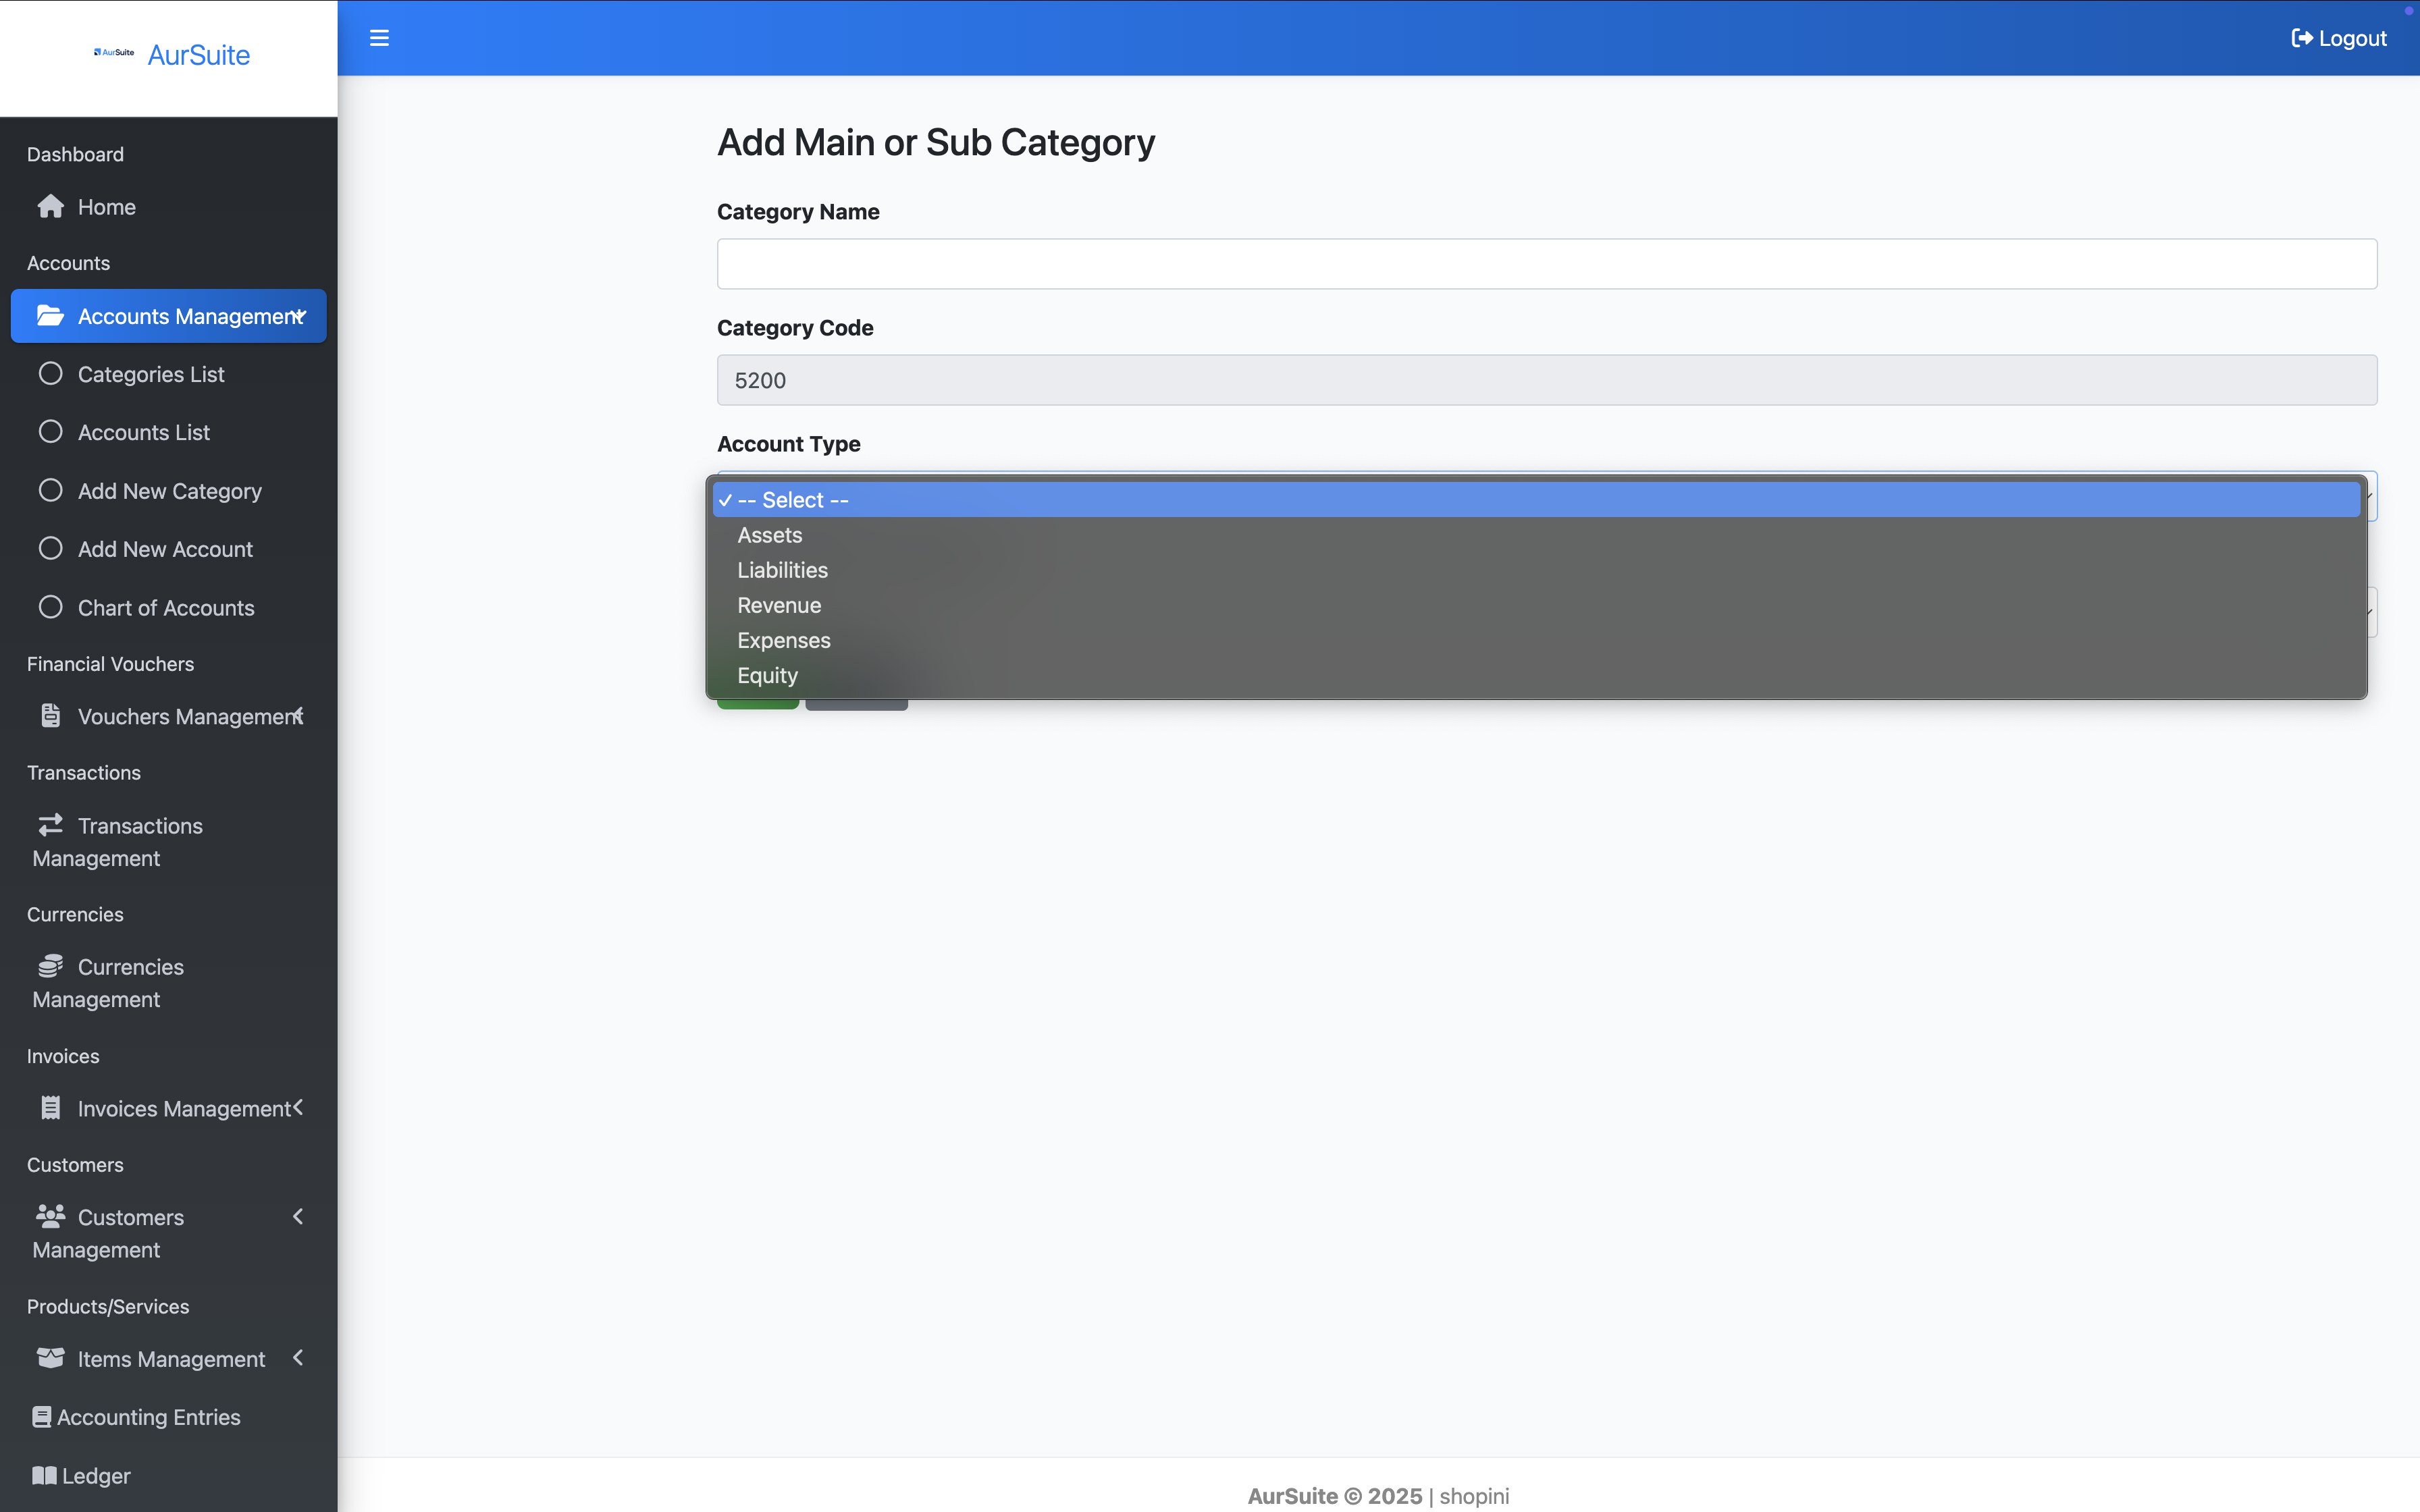
Task: Click the Vouchers Management document icon
Action: click(50, 716)
